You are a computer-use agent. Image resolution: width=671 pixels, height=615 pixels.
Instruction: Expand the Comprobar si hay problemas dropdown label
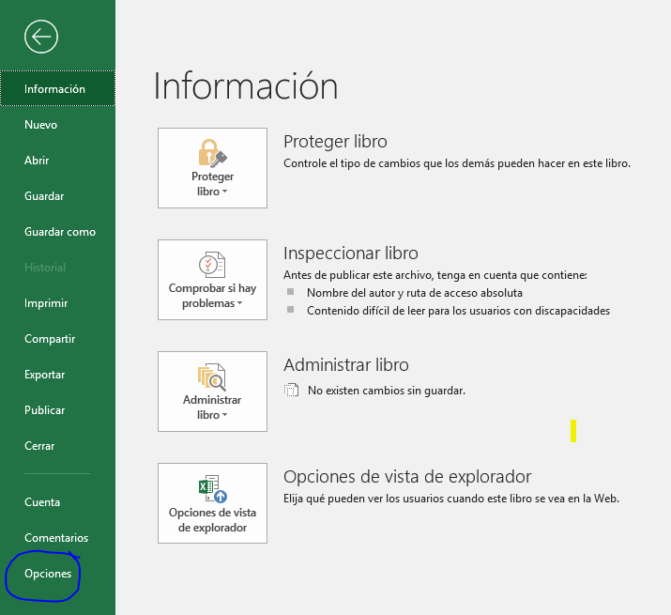(x=212, y=296)
